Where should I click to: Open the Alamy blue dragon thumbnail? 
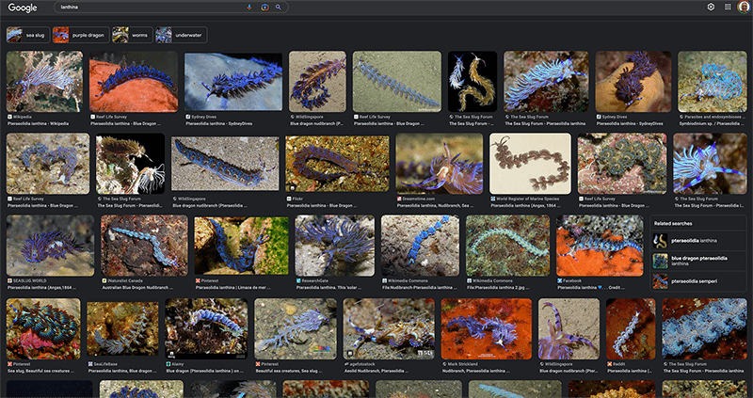[206, 329]
